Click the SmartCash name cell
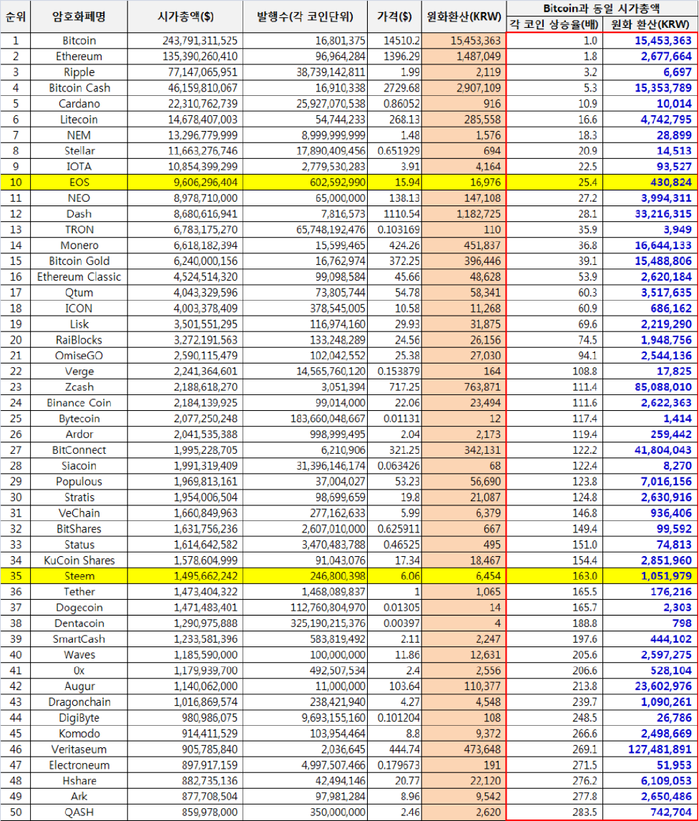 pos(79,638)
